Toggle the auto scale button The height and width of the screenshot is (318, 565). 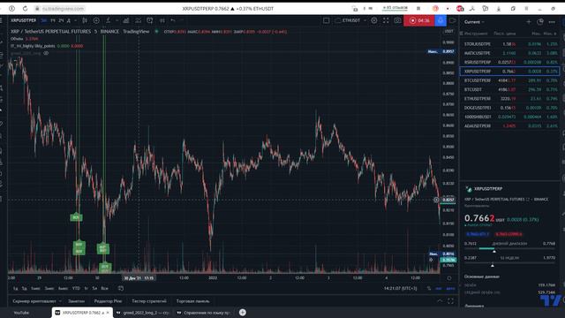click(x=450, y=289)
